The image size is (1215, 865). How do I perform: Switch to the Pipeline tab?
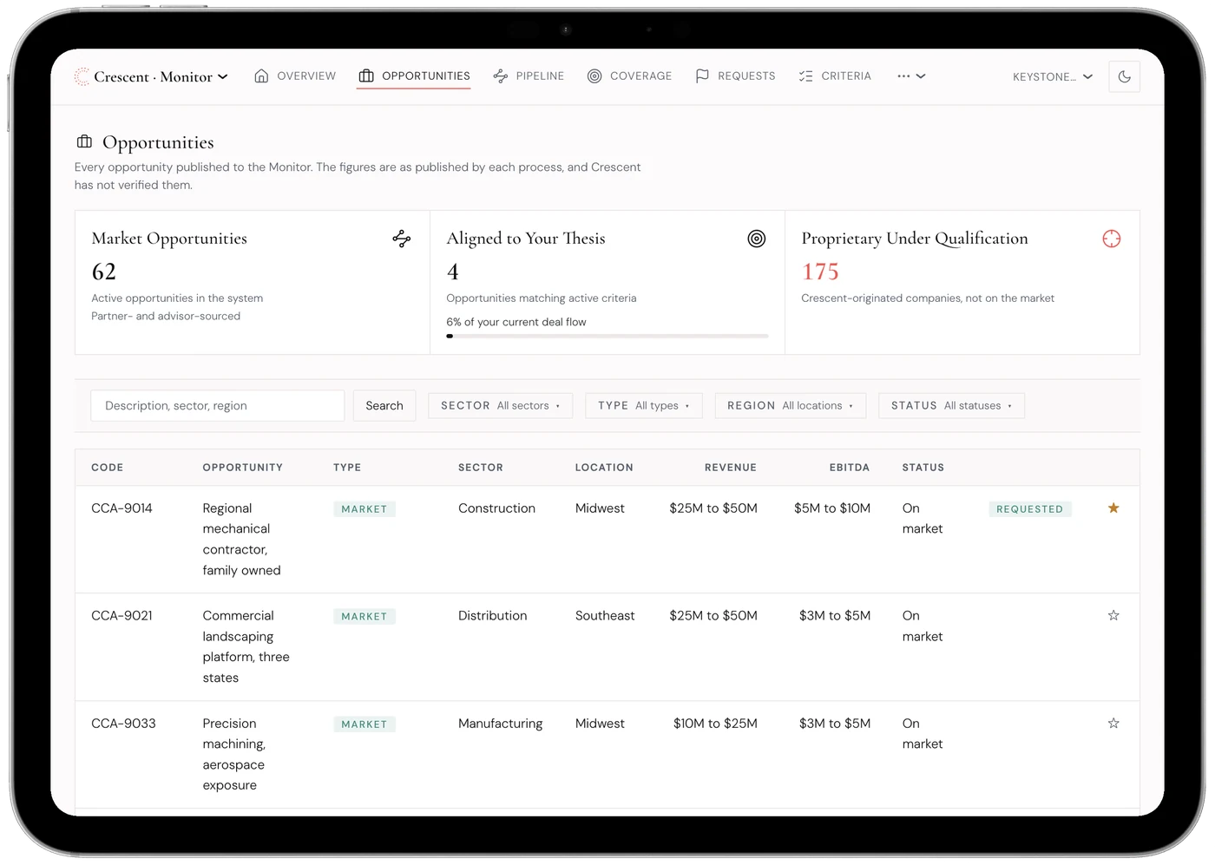[x=529, y=76]
